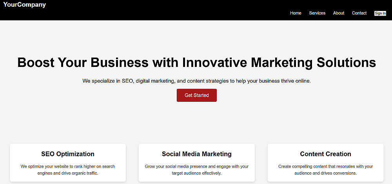Image resolution: width=392 pixels, height=184 pixels.
Task: Click the Social Media Marketing card title
Action: 197,154
